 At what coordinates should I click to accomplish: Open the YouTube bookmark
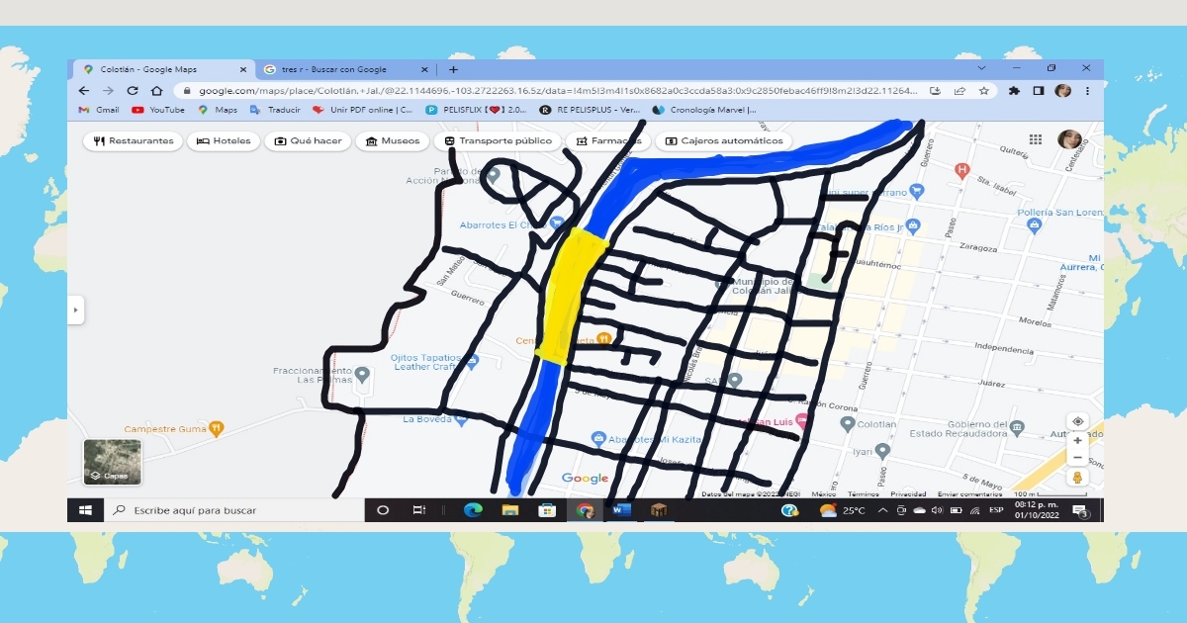[158, 110]
